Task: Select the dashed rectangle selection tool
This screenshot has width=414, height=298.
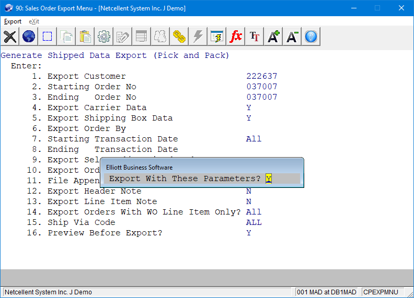Action: 47,37
